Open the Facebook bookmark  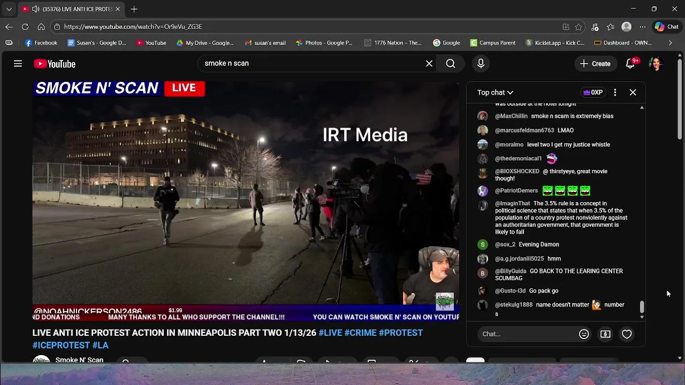pyautogui.click(x=41, y=43)
